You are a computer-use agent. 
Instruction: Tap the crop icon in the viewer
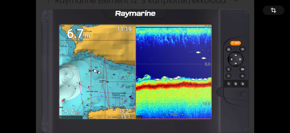click(x=273, y=10)
